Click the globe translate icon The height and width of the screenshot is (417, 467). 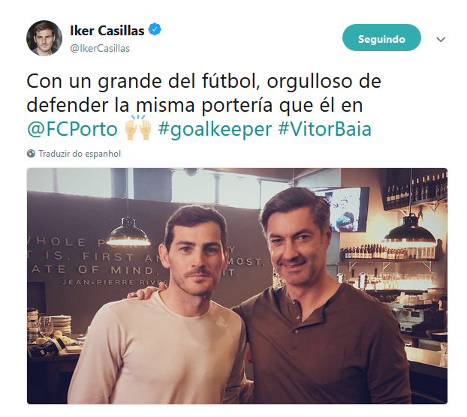(31, 154)
